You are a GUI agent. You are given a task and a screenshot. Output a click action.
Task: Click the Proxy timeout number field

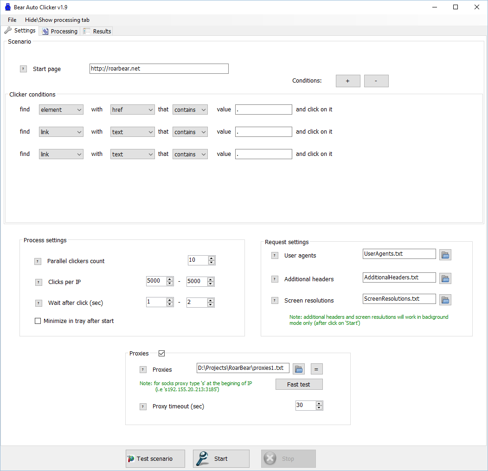305,405
